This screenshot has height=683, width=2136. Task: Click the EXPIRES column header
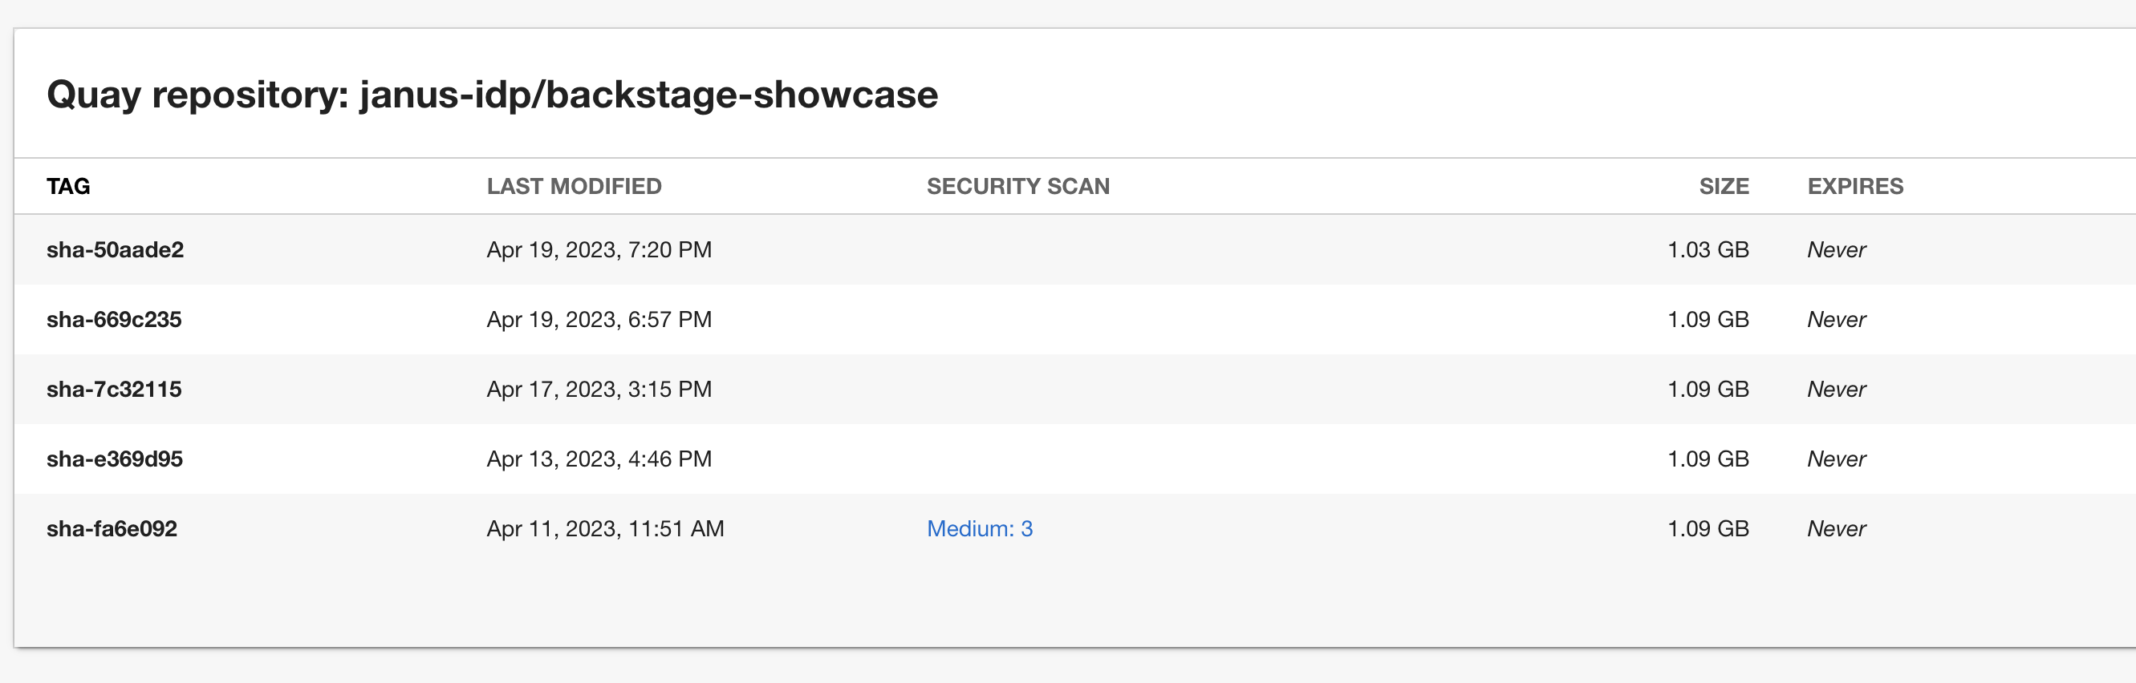(1855, 186)
